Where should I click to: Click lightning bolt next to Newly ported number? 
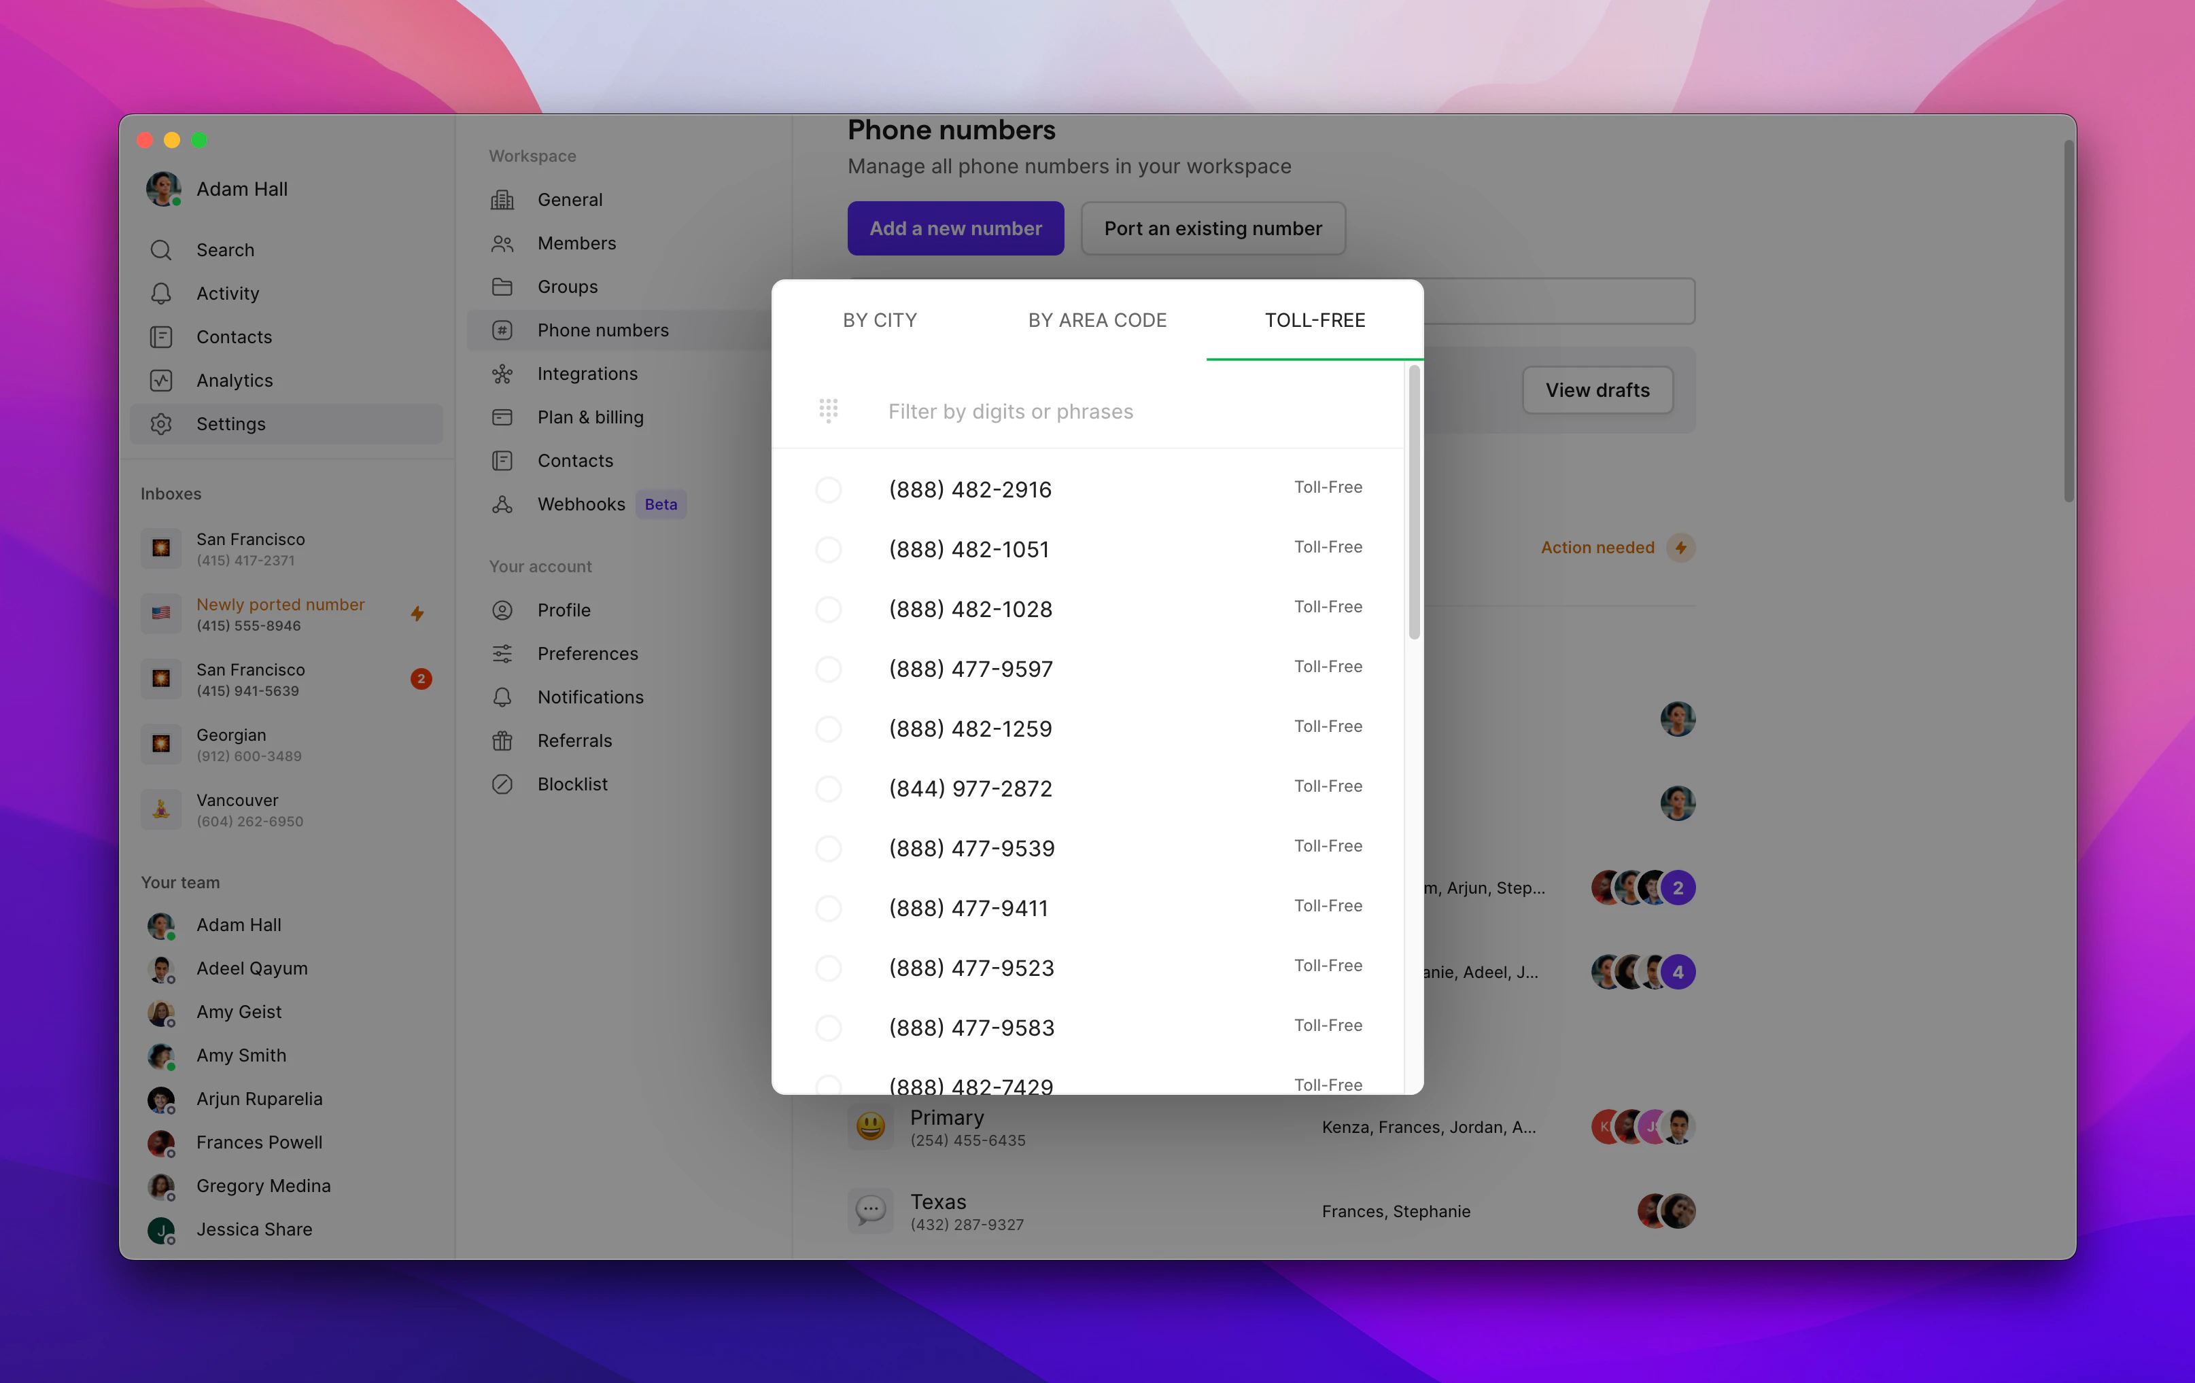(417, 614)
